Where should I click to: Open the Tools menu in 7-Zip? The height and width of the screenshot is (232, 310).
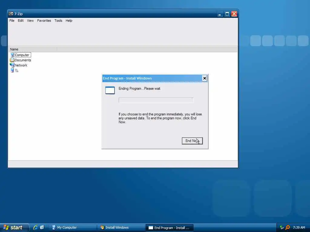click(x=58, y=21)
